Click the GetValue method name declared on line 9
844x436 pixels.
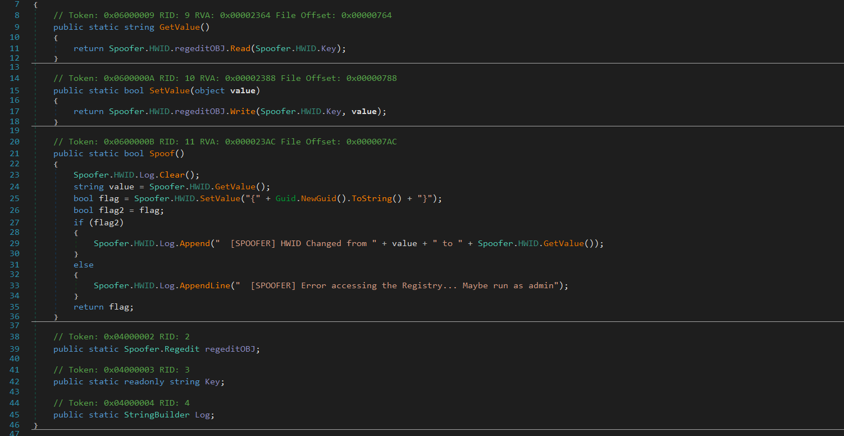(x=180, y=27)
